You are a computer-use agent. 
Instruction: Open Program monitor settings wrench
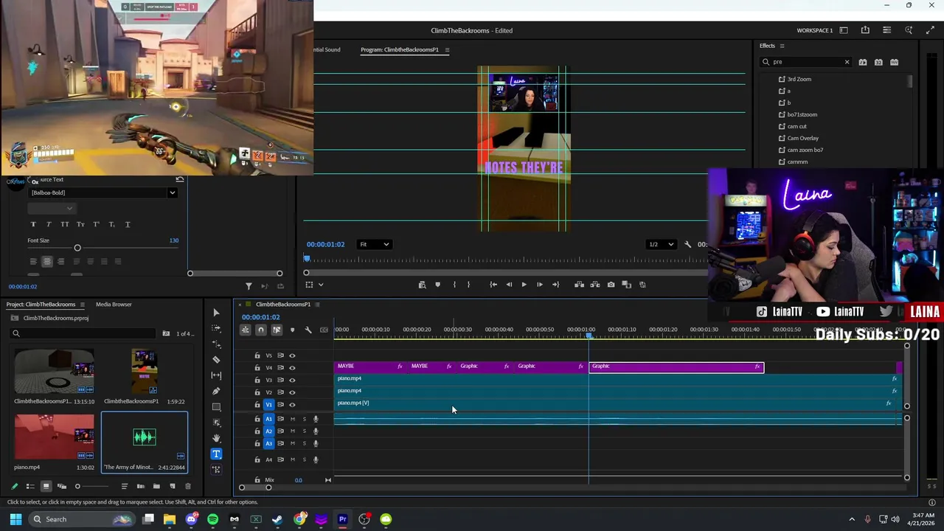(687, 244)
